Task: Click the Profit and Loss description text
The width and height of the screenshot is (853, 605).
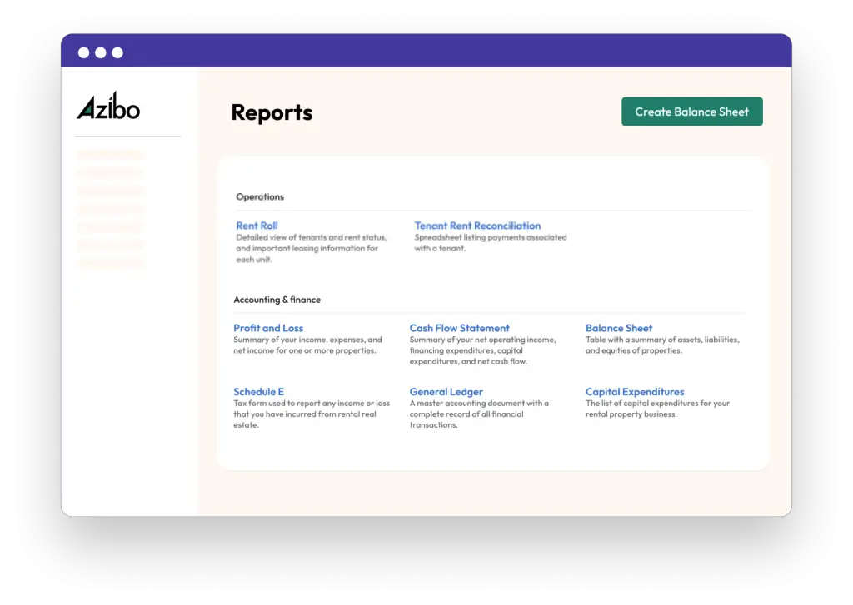Action: (308, 345)
